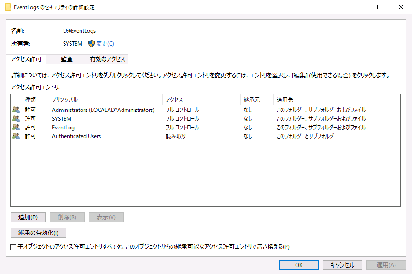Check the 子オブジェクト replace permissions checkbox
412x274 pixels.
(x=13, y=247)
